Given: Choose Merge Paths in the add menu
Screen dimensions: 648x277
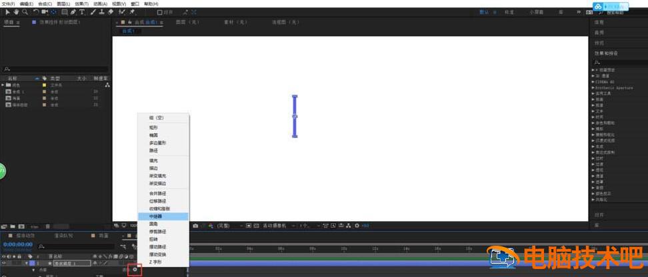Looking at the screenshot, I should 163,193.
